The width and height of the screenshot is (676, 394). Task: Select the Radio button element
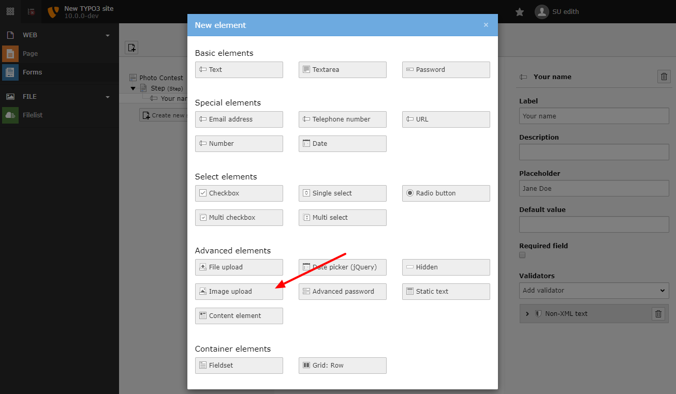(446, 193)
